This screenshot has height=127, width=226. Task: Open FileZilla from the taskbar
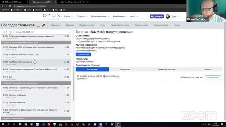[x=49, y=124]
